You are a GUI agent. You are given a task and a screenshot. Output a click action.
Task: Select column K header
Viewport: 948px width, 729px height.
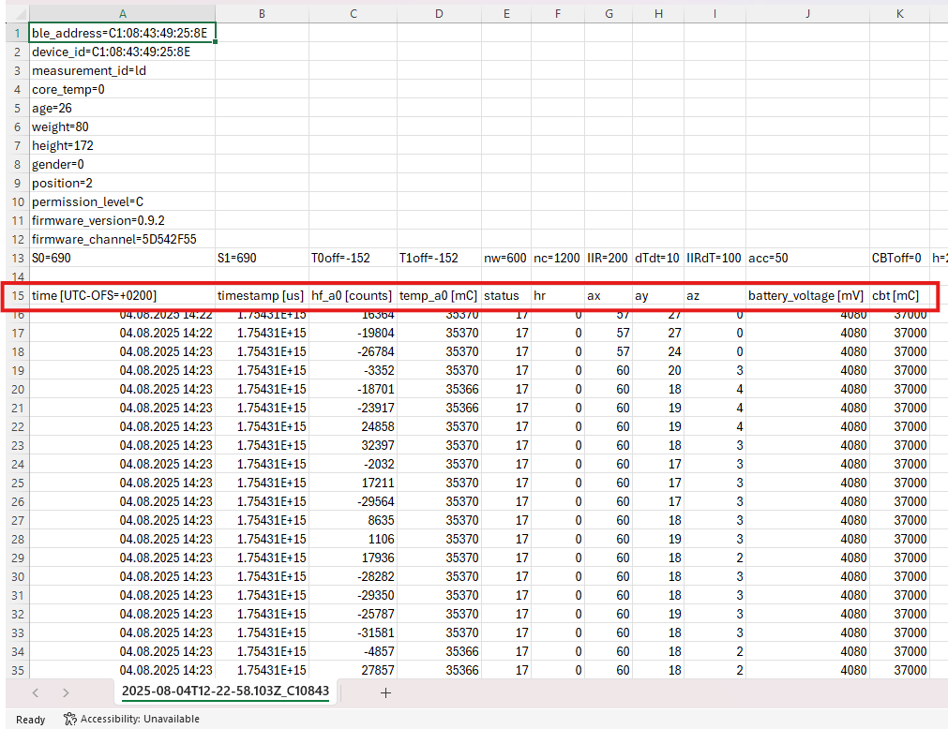pyautogui.click(x=899, y=13)
